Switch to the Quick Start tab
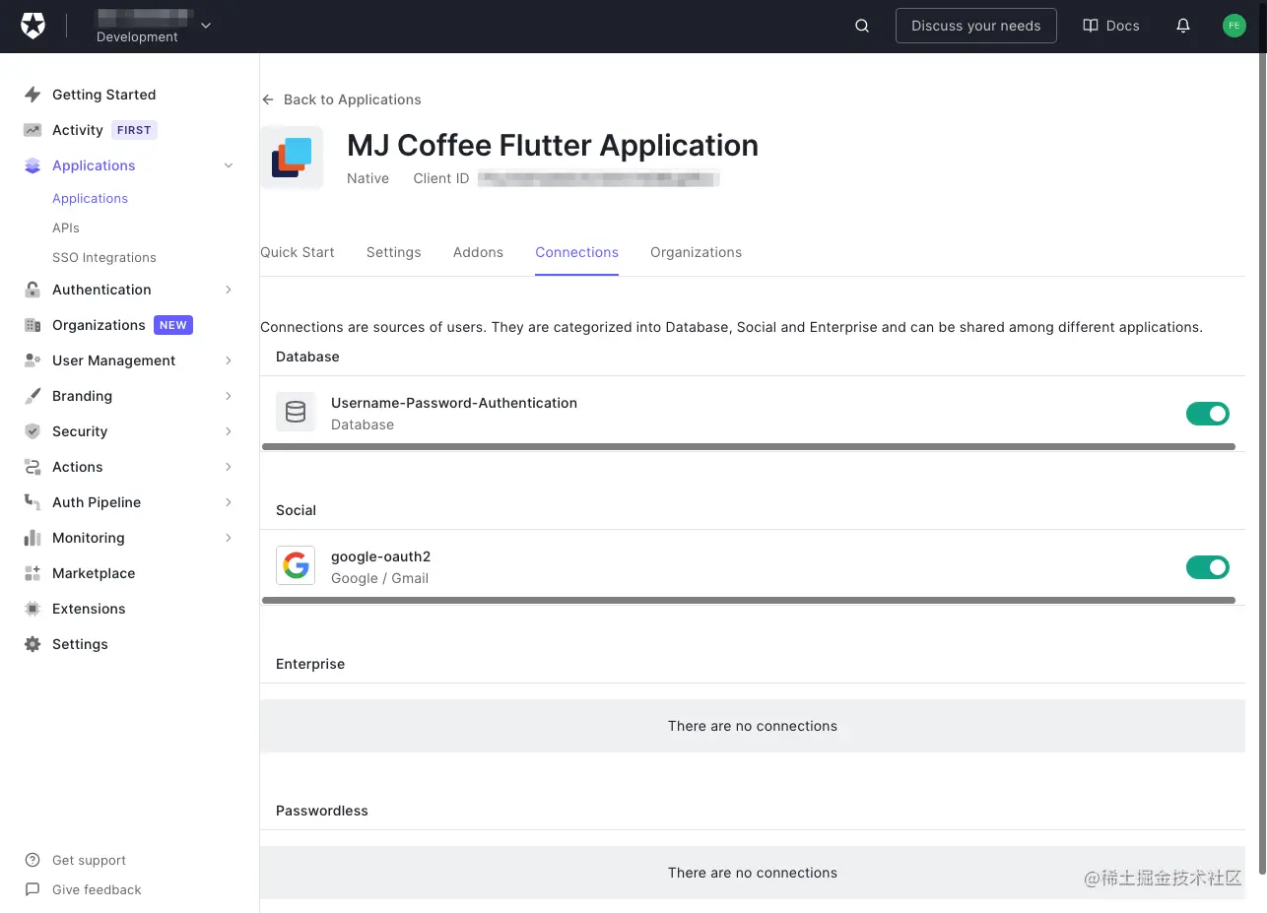Image resolution: width=1267 pixels, height=913 pixels. click(298, 252)
